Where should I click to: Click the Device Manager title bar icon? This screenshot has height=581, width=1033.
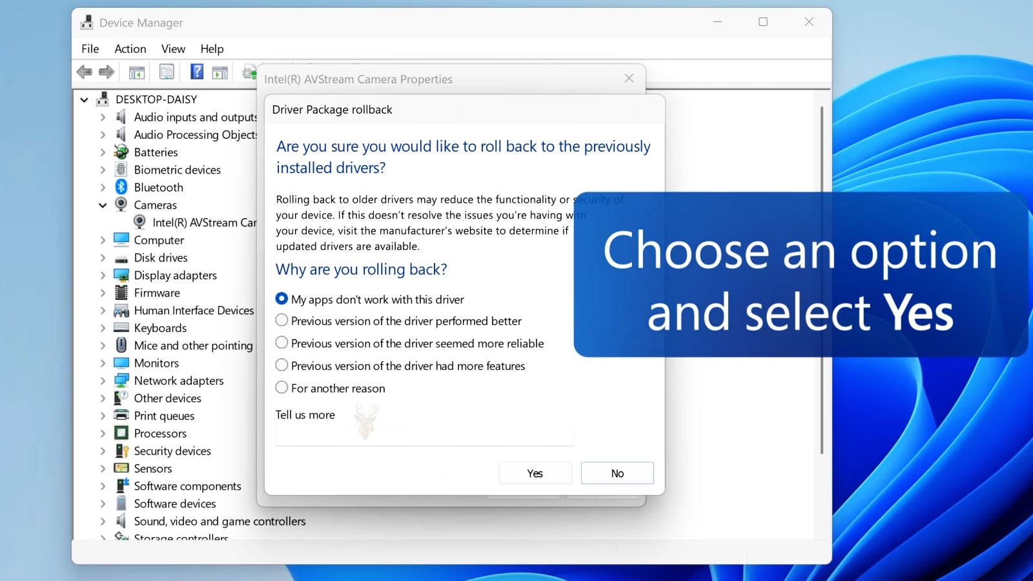coord(87,23)
